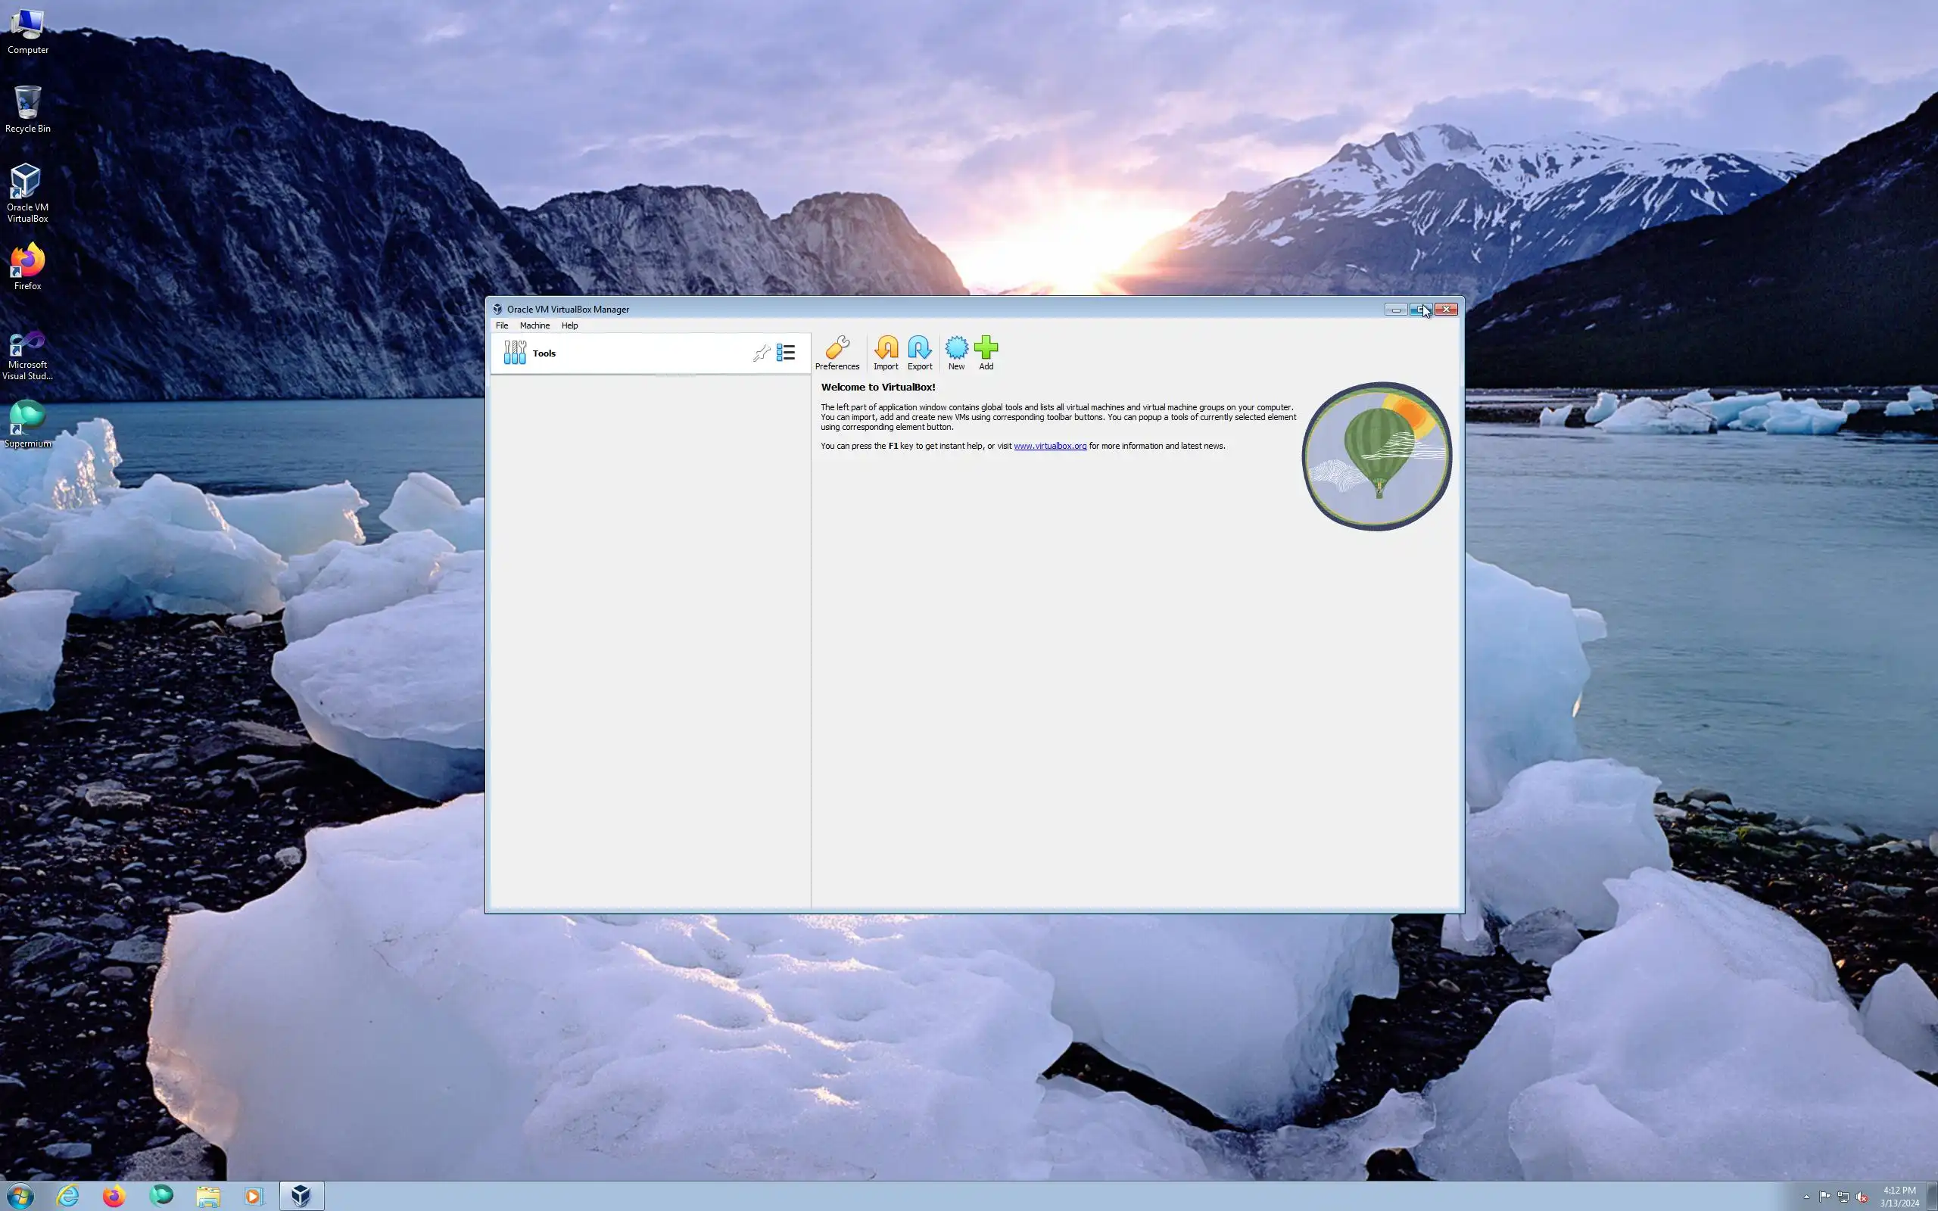
Task: Show hidden system tray icons
Action: (x=1806, y=1197)
